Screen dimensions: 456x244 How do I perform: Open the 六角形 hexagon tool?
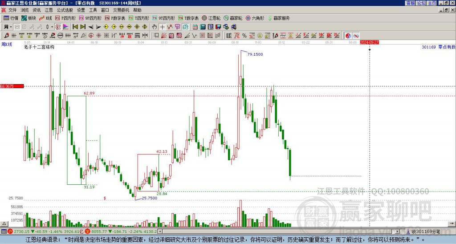pyautogui.click(x=255, y=18)
